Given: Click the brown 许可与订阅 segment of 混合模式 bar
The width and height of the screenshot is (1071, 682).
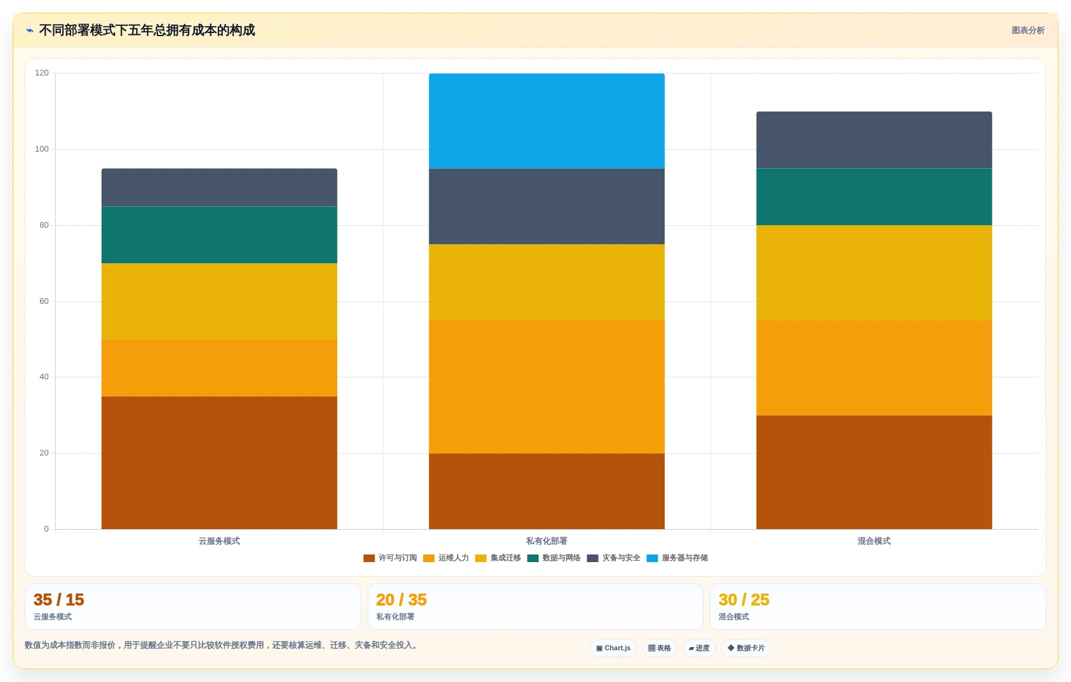Looking at the screenshot, I should [x=874, y=472].
